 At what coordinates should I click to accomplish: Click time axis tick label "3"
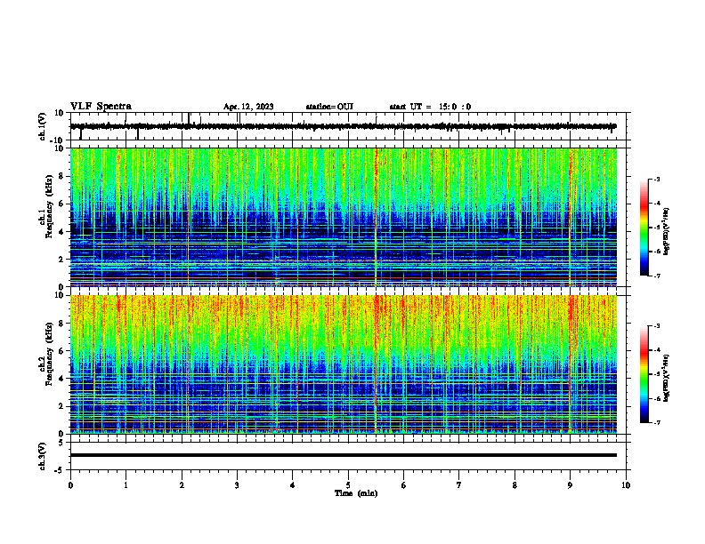237,485
